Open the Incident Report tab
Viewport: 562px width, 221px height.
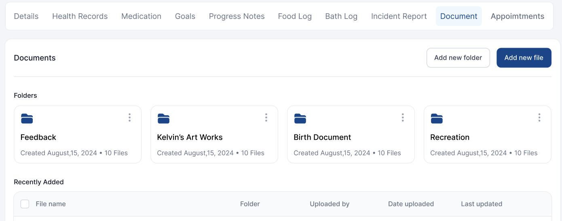[x=399, y=17]
